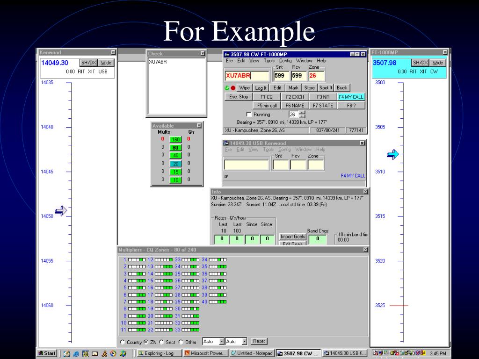The height and width of the screenshot is (359, 479).
Task: Select the 80 meter band button
Action: [176, 147]
